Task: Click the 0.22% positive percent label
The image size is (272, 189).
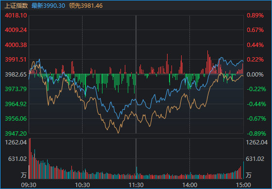Action: click(x=255, y=60)
